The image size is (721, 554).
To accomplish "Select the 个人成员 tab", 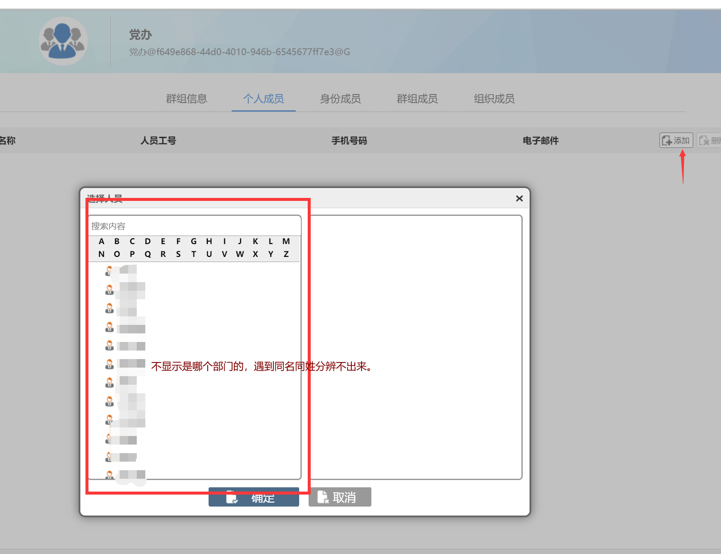I will [263, 99].
